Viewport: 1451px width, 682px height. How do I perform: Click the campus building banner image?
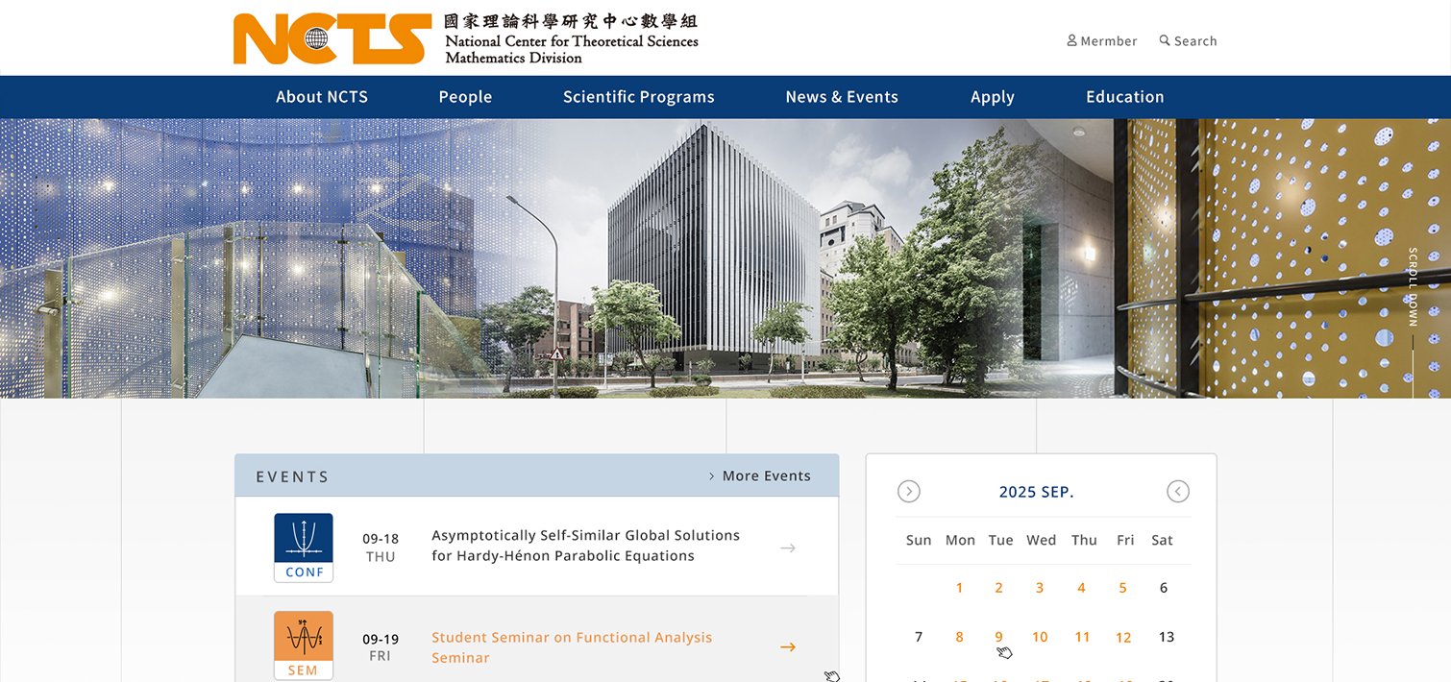click(x=725, y=258)
